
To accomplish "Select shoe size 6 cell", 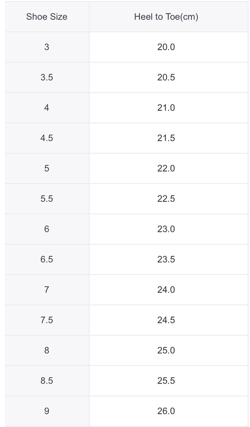I will click(x=47, y=229).
